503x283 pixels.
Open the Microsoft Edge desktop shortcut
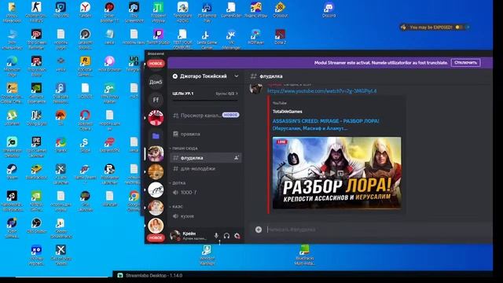point(12,66)
